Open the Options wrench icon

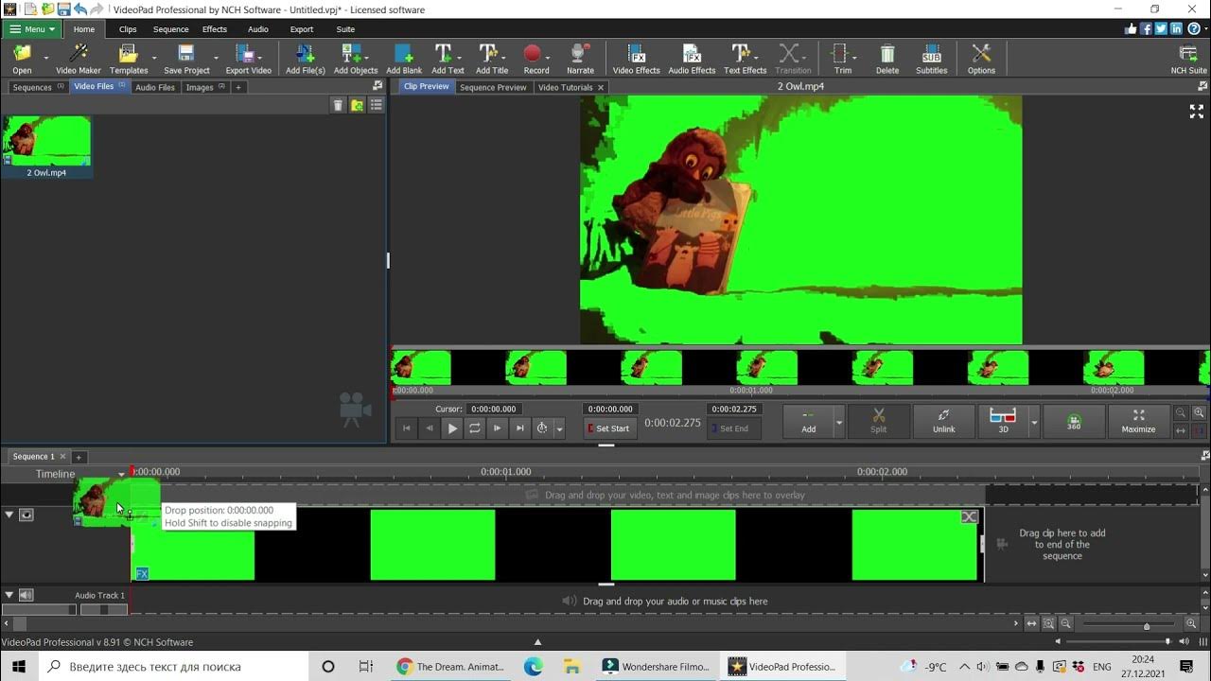click(981, 59)
